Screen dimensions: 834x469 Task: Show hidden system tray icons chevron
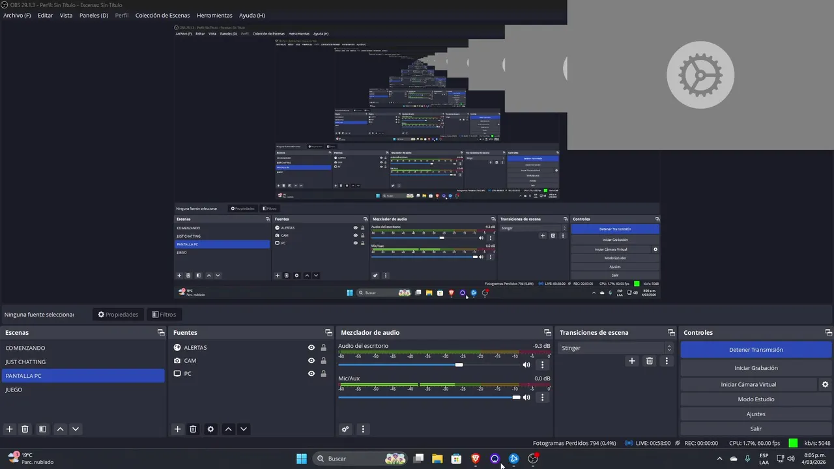pyautogui.click(x=719, y=459)
